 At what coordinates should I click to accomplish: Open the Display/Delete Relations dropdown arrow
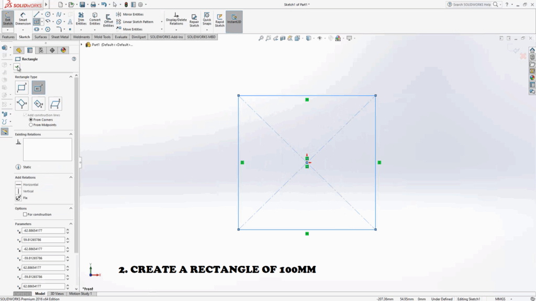pos(175,29)
